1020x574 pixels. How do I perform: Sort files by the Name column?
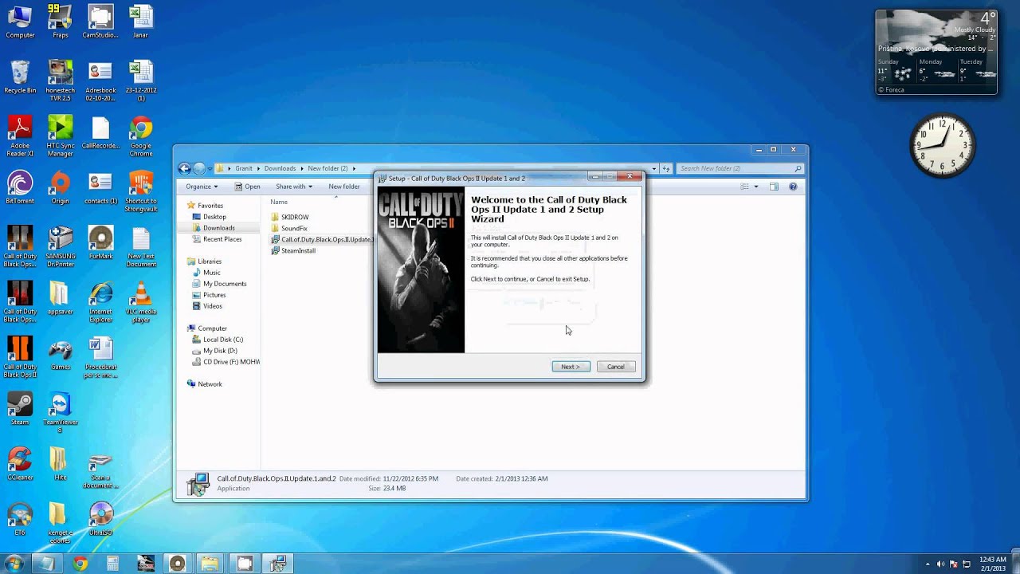click(279, 202)
